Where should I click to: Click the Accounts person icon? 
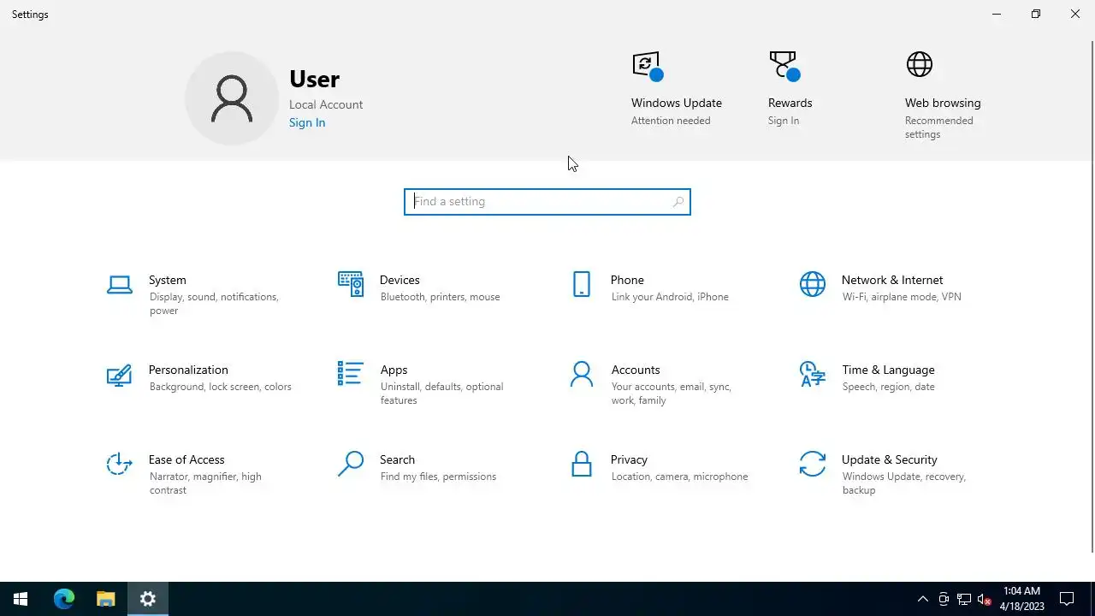582,374
